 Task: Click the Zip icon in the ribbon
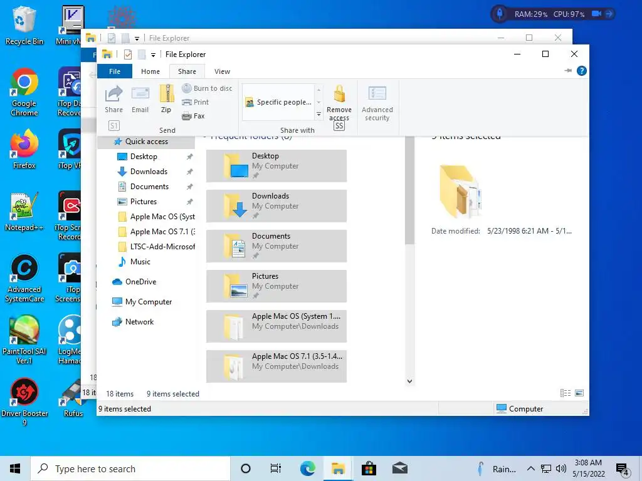pyautogui.click(x=166, y=100)
